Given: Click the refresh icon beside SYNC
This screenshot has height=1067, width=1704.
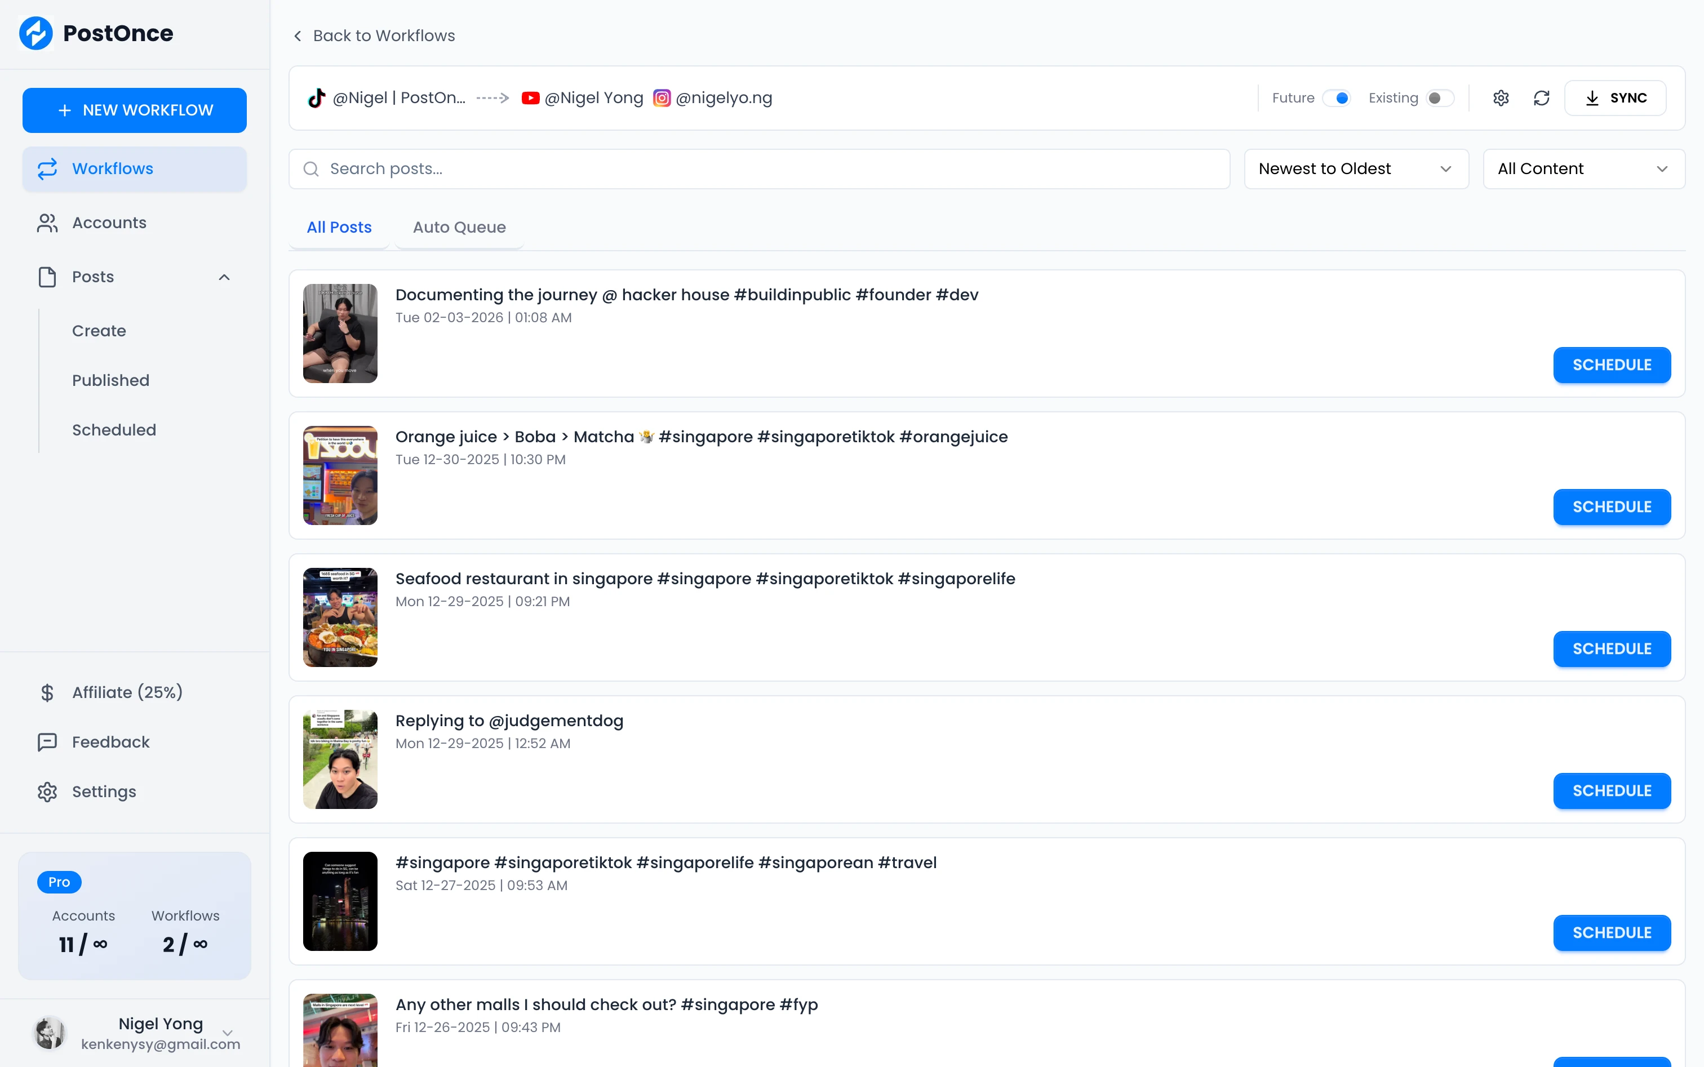Looking at the screenshot, I should 1542,98.
